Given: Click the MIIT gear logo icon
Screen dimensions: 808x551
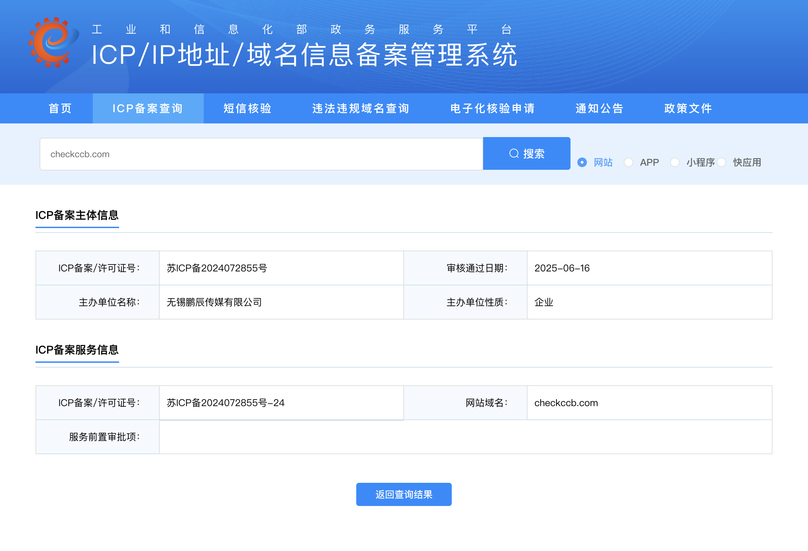Looking at the screenshot, I should pyautogui.click(x=53, y=42).
